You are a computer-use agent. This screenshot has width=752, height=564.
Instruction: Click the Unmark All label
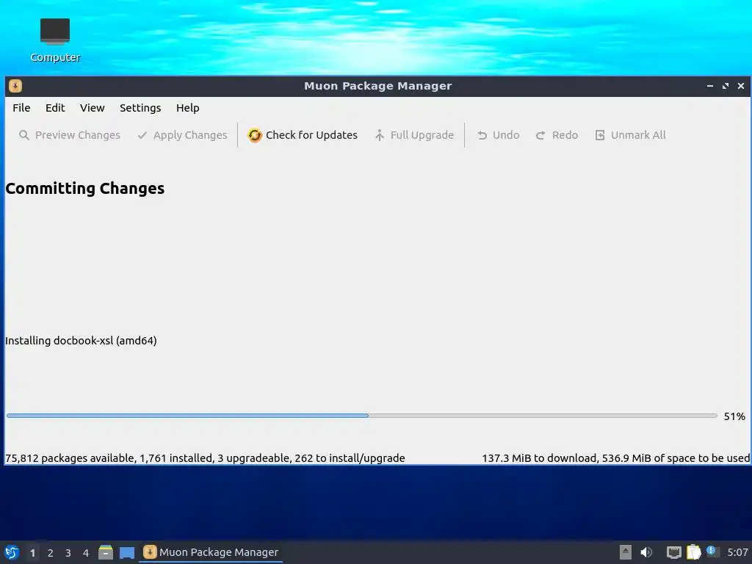point(638,135)
